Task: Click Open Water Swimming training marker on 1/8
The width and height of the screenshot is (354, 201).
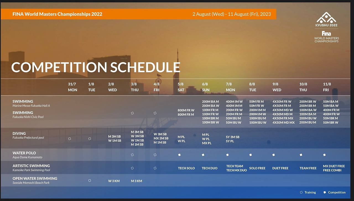Action: point(89,181)
